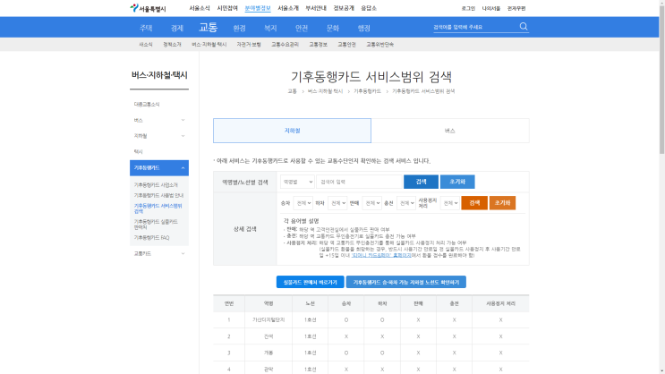
Task: Open 분야별정보 in top menu
Action: pyautogui.click(x=258, y=8)
